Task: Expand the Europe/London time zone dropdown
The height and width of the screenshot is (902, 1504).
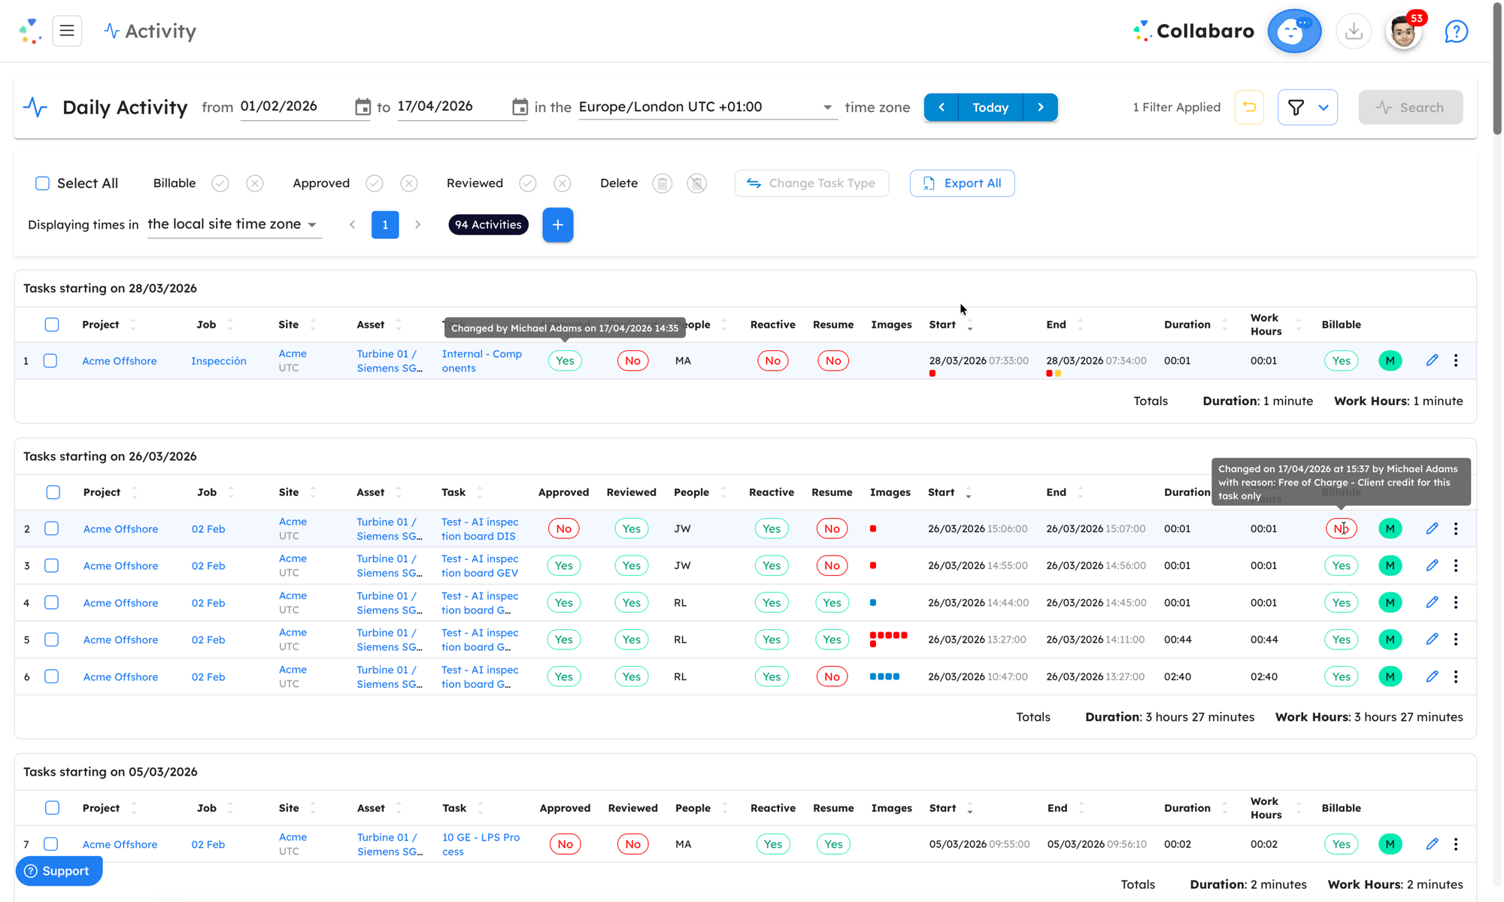Action: [x=827, y=107]
